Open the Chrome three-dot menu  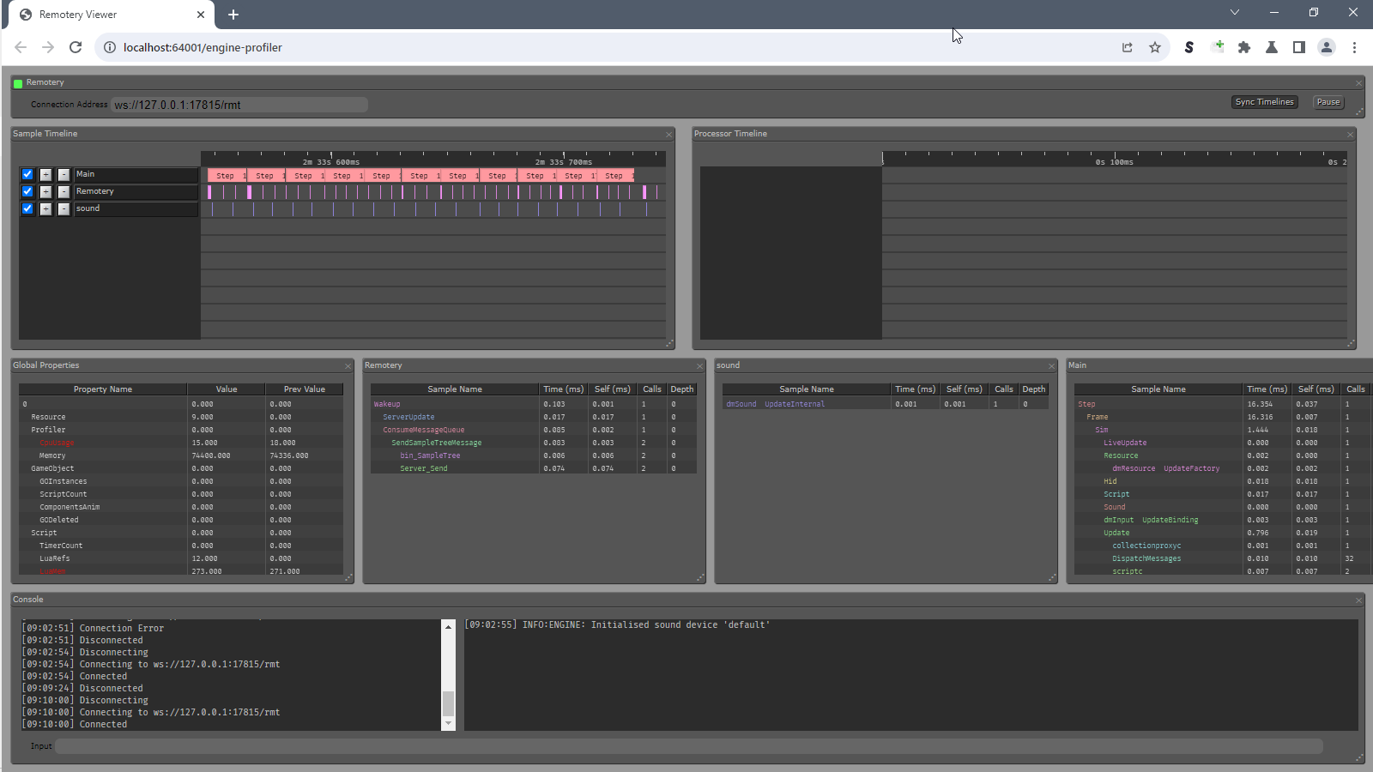1354,47
